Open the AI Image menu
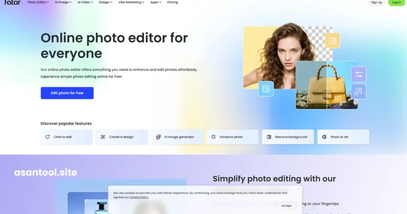The height and width of the screenshot is (214, 407). tap(63, 2)
